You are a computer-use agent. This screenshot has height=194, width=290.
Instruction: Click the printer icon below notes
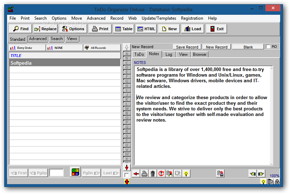(144, 174)
